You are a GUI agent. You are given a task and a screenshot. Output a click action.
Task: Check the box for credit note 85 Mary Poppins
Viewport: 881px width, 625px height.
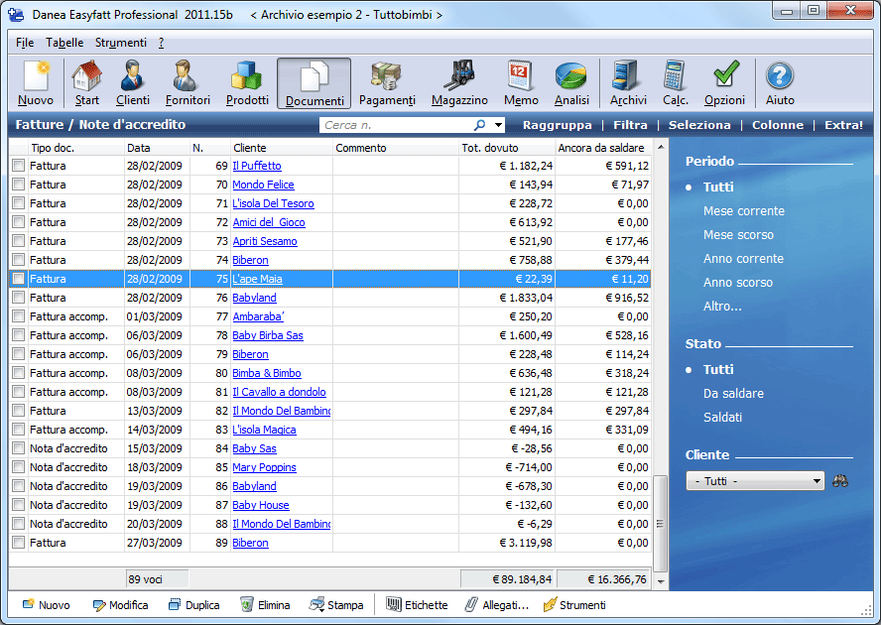point(19,467)
